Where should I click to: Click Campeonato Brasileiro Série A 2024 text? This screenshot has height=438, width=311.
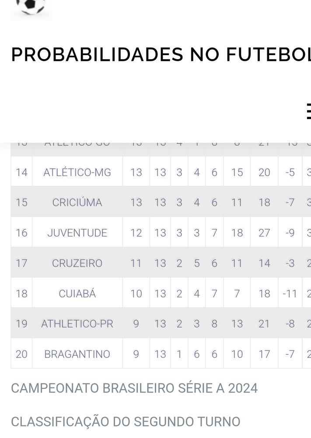(134, 388)
